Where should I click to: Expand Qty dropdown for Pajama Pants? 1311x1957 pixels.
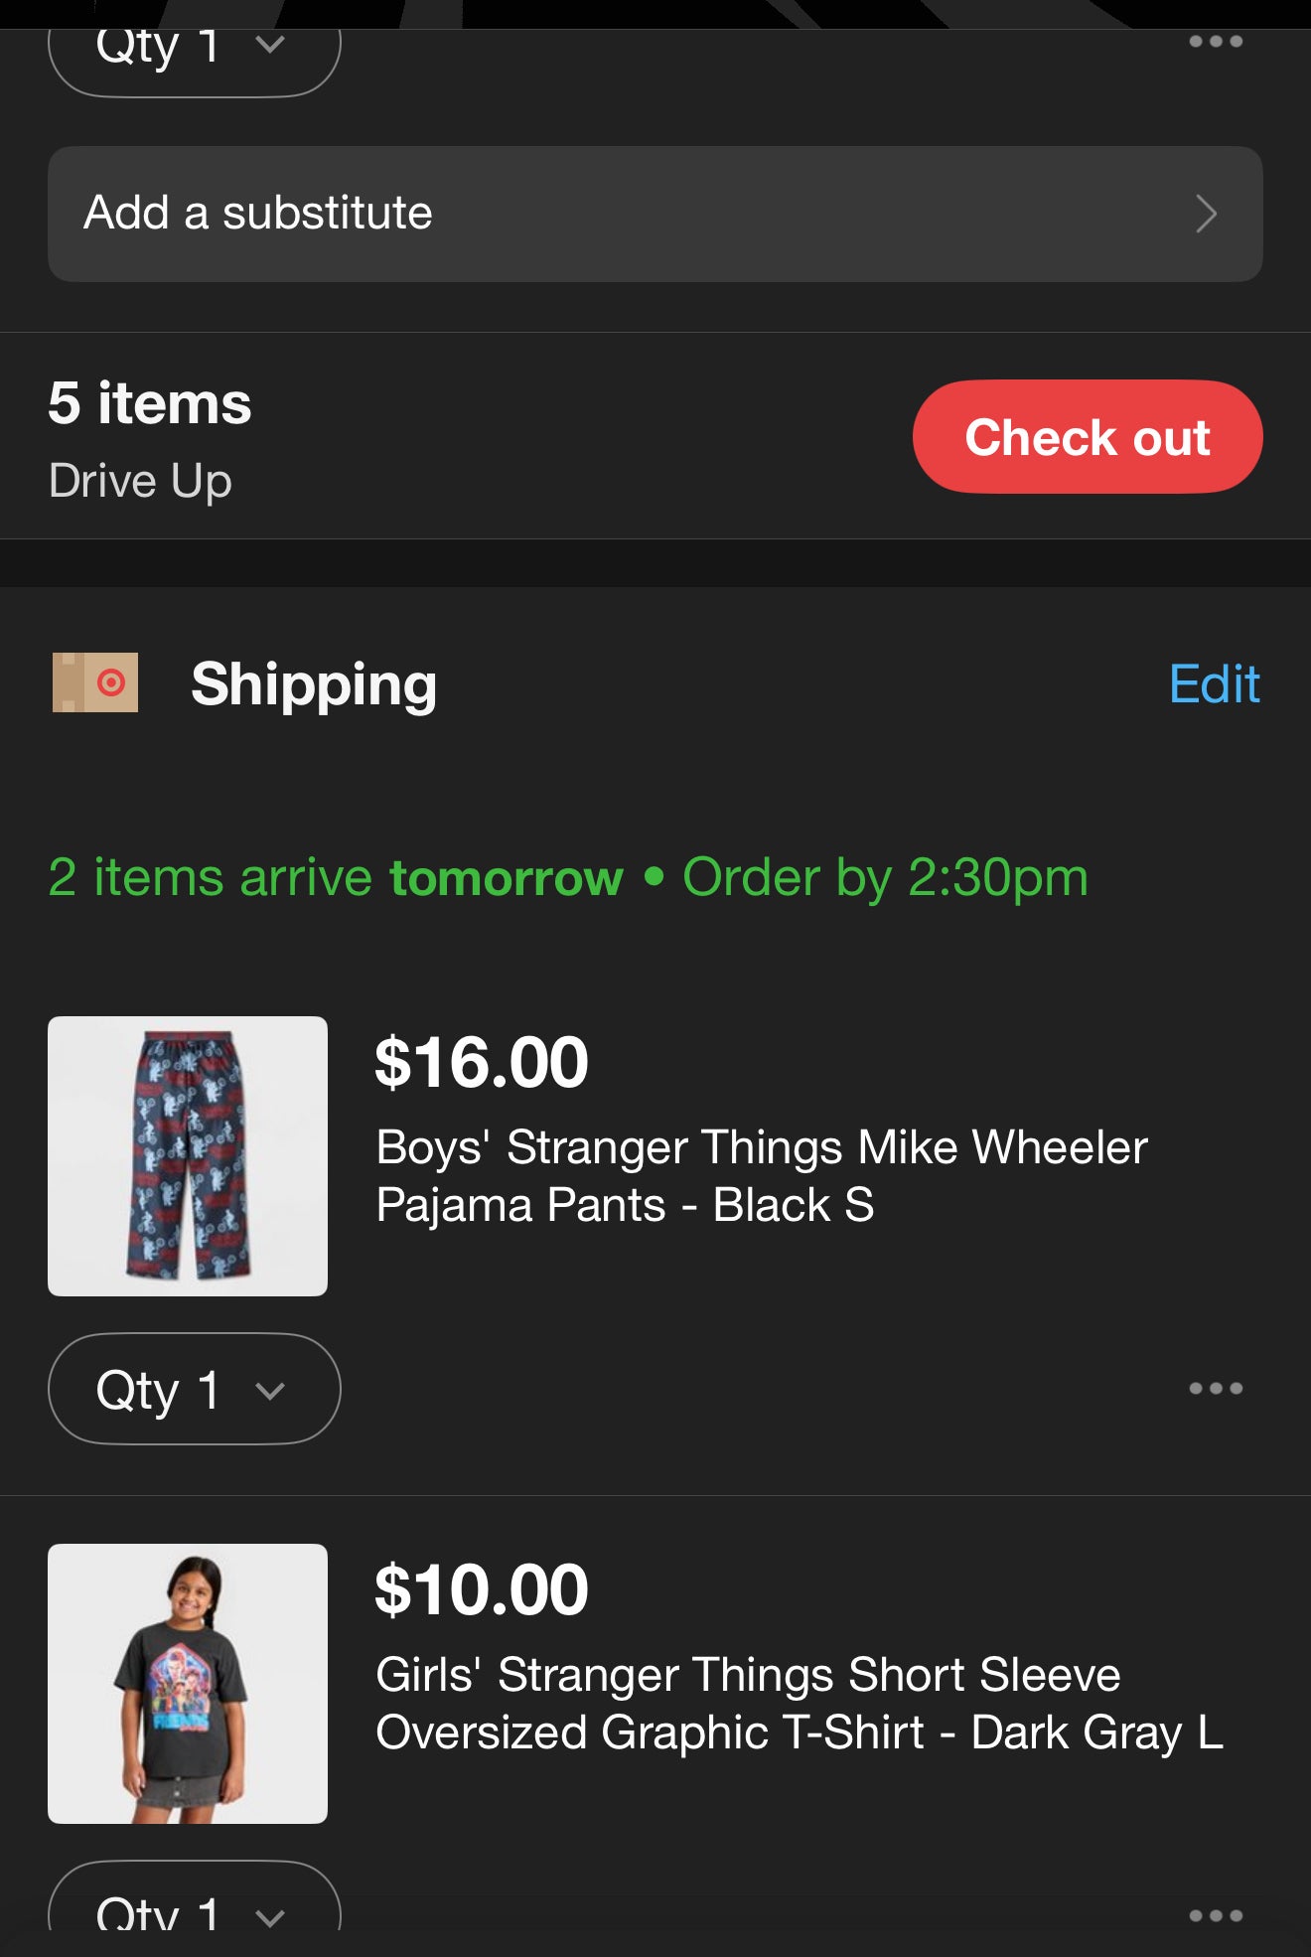tap(194, 1388)
